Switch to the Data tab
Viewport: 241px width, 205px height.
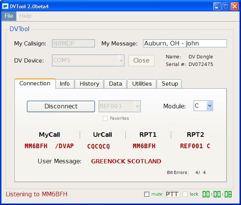point(115,84)
